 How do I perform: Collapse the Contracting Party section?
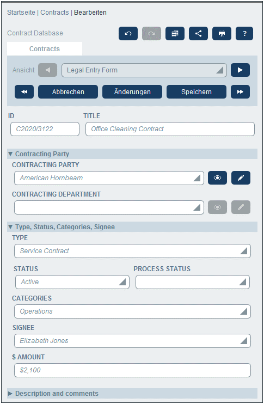10,154
